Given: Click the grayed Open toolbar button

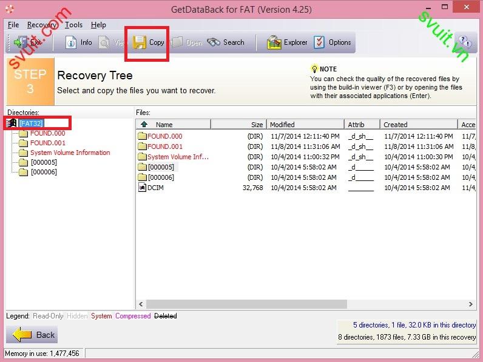Looking at the screenshot, I should [x=186, y=42].
